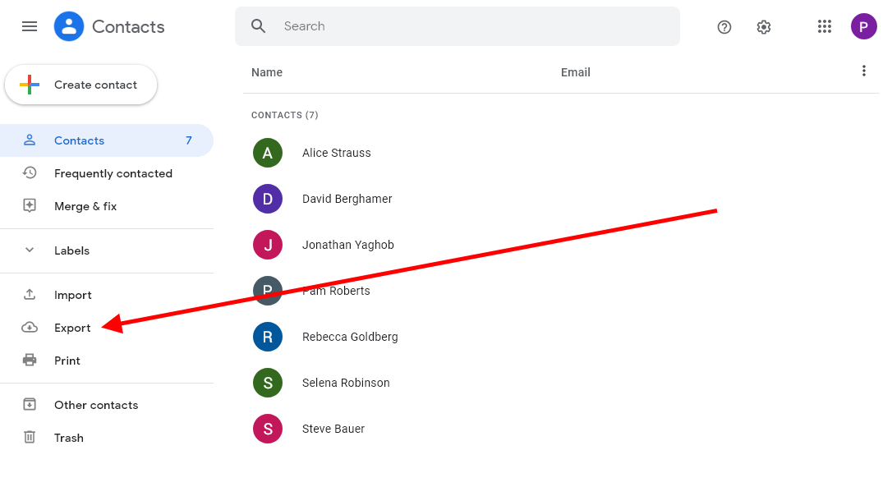Go to Frequently contacted
The width and height of the screenshot is (892, 487).
(x=113, y=173)
